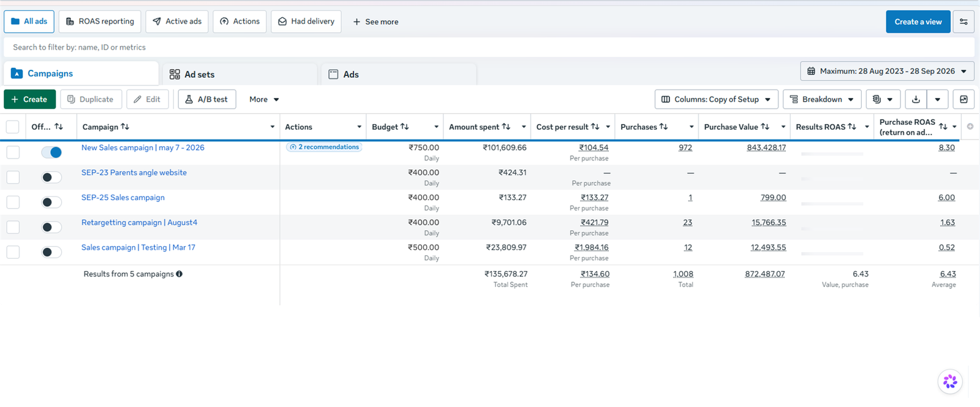Click the plus icon to add a column
Viewport: 980px width, 407px height.
pyautogui.click(x=970, y=127)
